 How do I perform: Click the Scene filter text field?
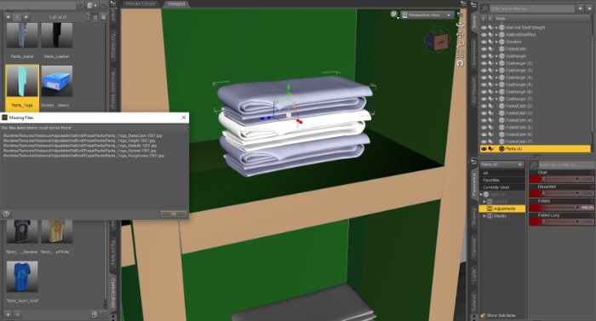pos(532,8)
